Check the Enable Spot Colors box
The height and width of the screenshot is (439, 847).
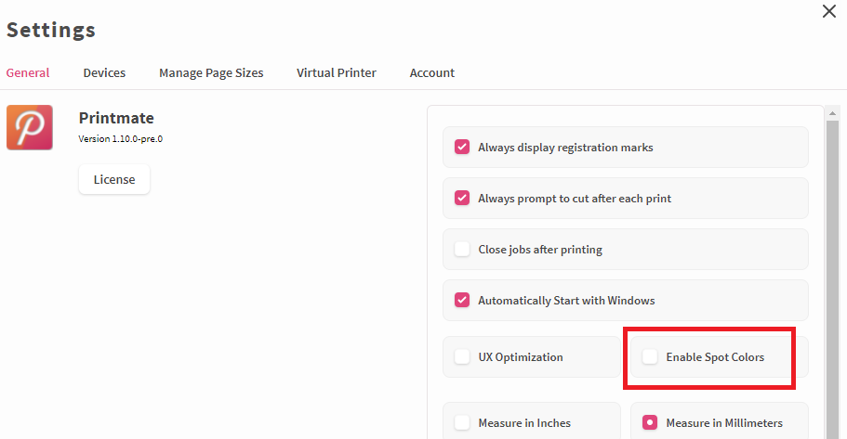click(x=650, y=356)
